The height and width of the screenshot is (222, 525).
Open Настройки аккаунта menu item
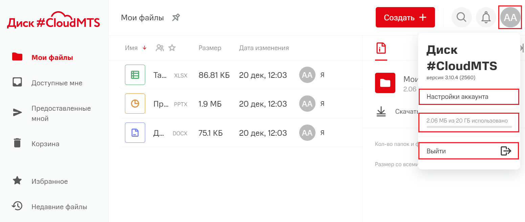[x=468, y=97]
